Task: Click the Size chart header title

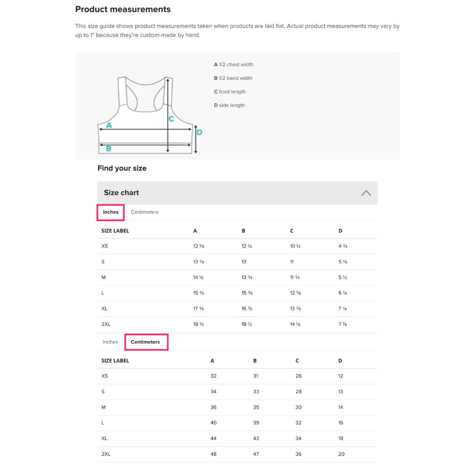Action: click(122, 193)
